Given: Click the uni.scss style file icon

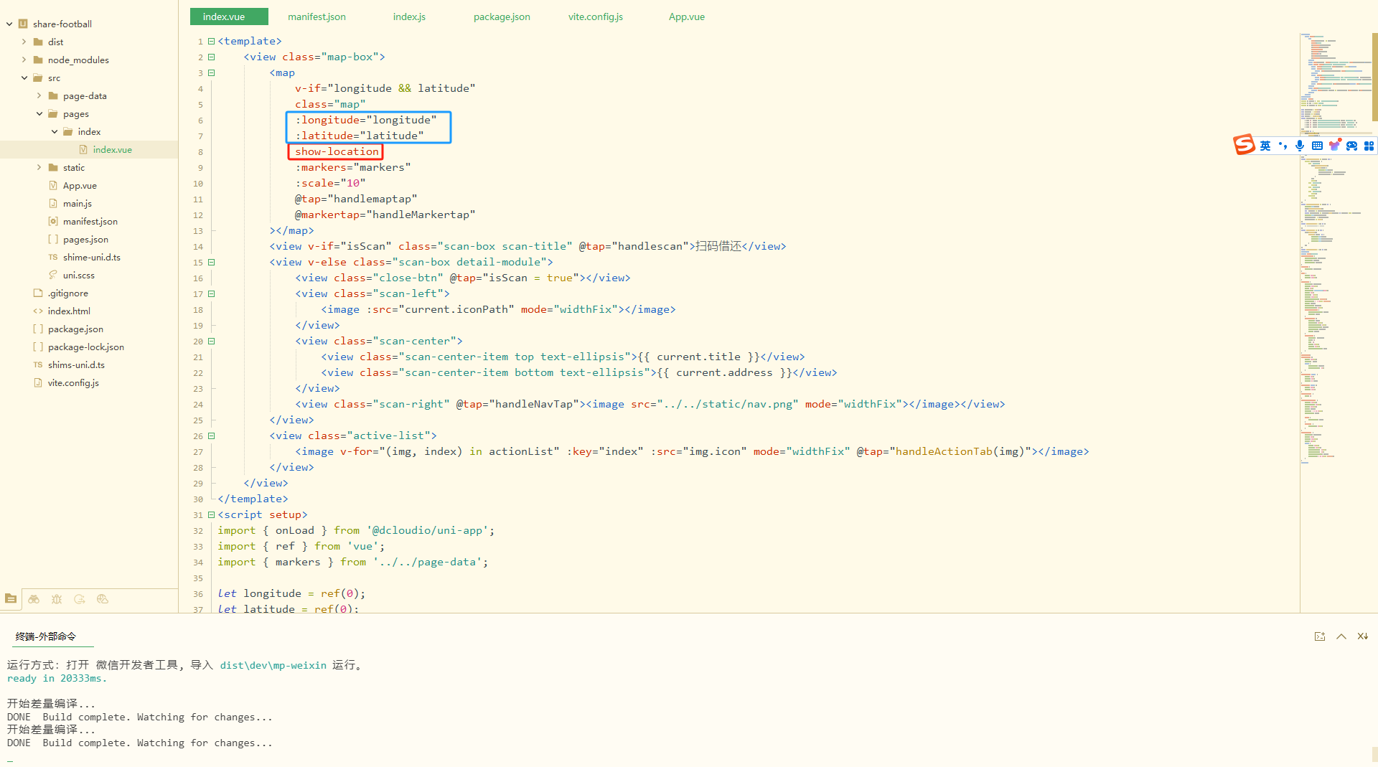Looking at the screenshot, I should point(53,275).
